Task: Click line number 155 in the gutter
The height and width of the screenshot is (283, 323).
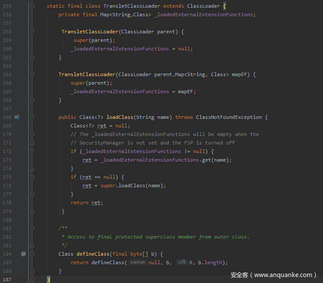Action: [x=7, y=6]
